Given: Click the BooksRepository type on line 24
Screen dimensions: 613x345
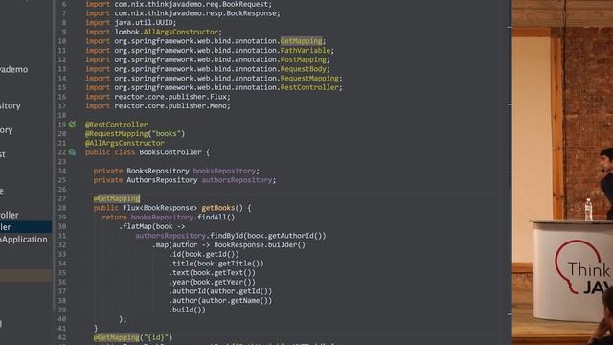Looking at the screenshot, I should (x=158, y=171).
